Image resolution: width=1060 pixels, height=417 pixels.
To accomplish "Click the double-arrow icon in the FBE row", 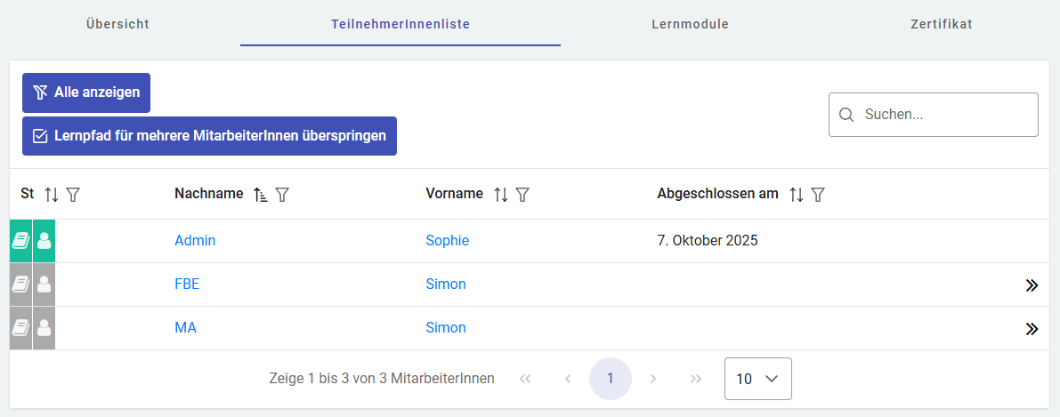I will [1032, 285].
